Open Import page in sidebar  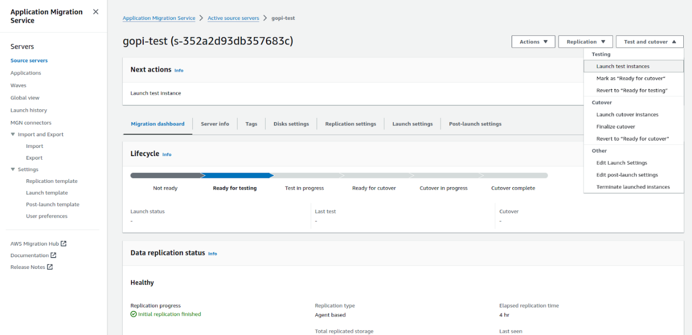[35, 146]
